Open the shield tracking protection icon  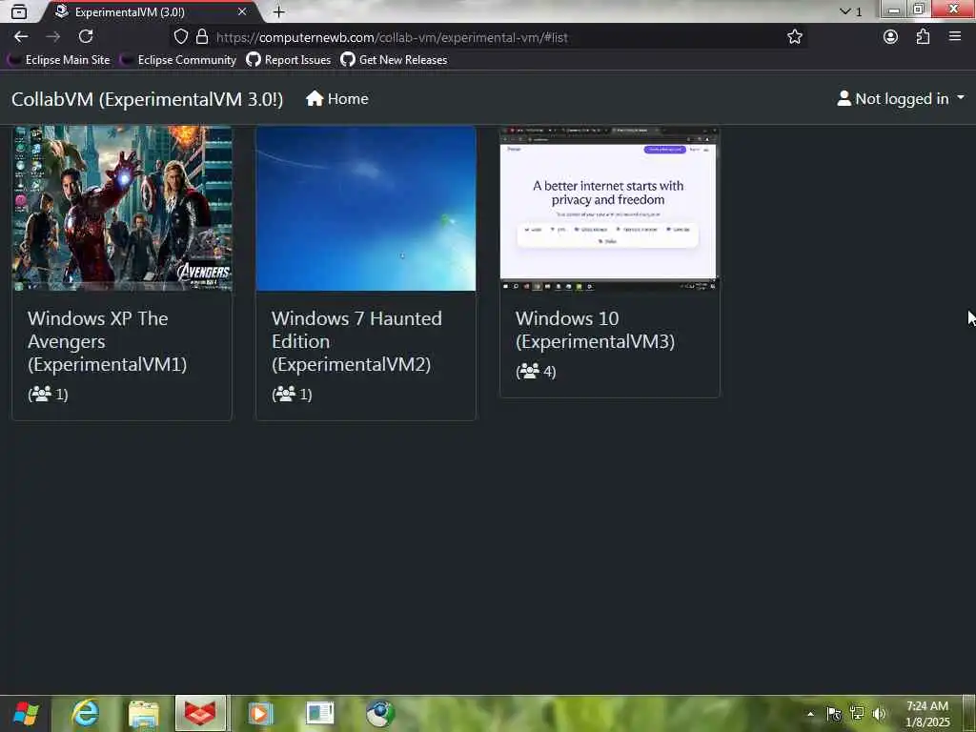pos(180,37)
